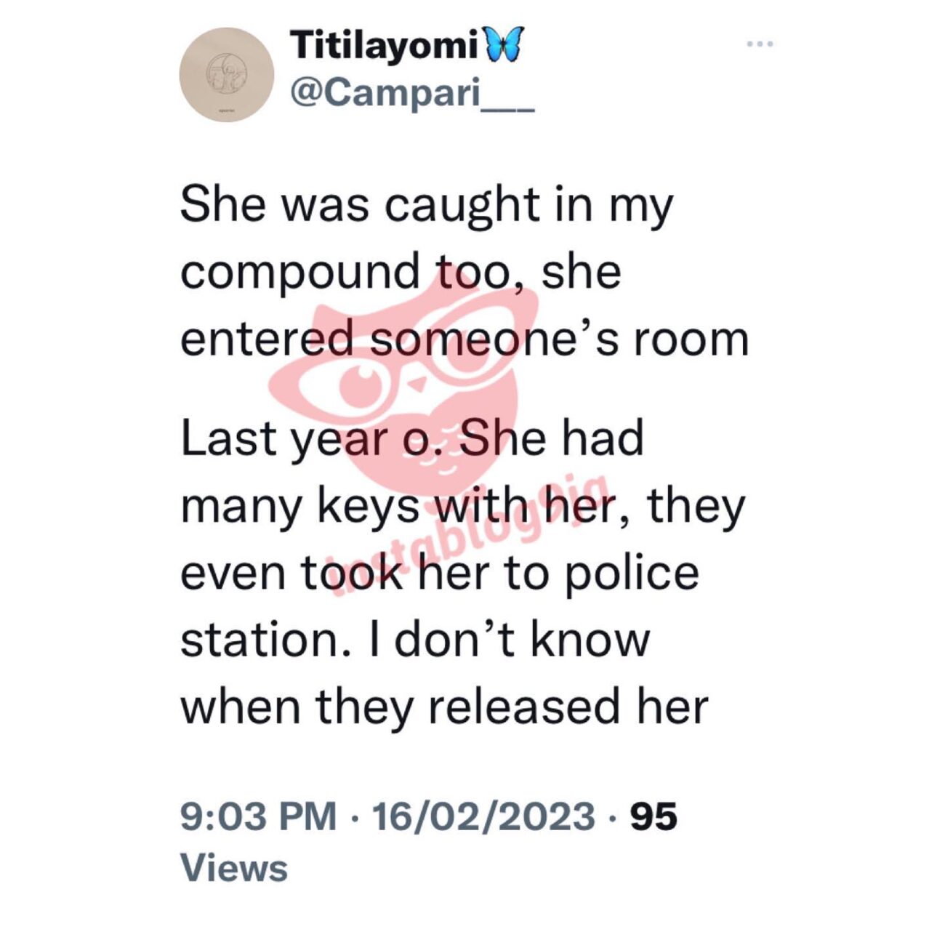The width and height of the screenshot is (945, 945).
Task: Open the 9:03 PM timestamp
Action: [x=258, y=816]
